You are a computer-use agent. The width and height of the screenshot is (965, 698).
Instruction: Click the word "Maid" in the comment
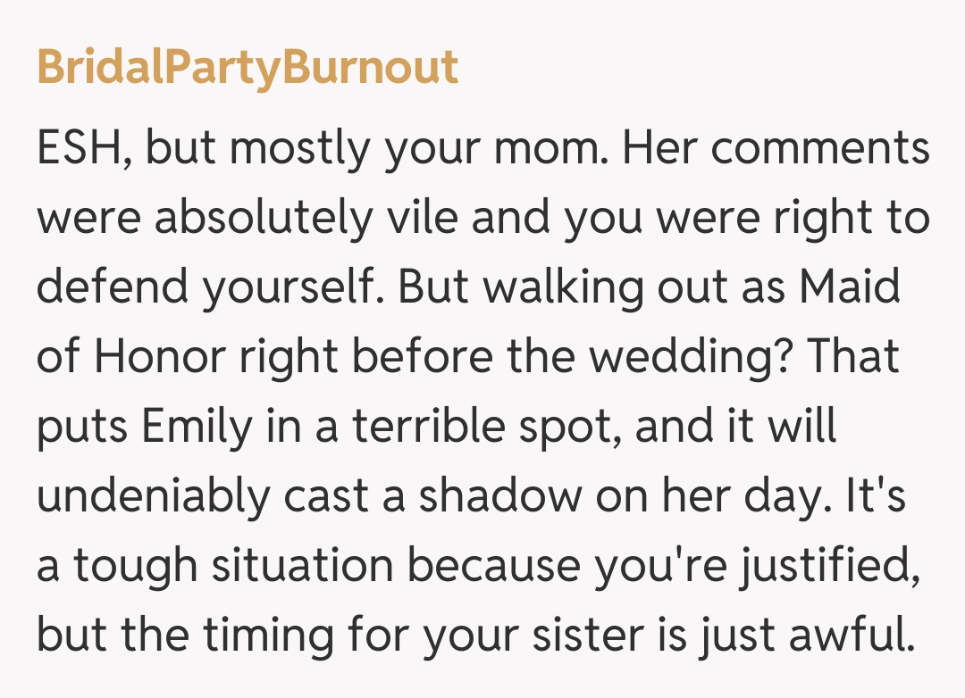pos(849,289)
